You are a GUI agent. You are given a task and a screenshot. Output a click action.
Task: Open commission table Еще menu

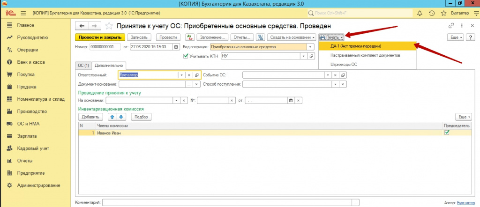click(x=464, y=117)
